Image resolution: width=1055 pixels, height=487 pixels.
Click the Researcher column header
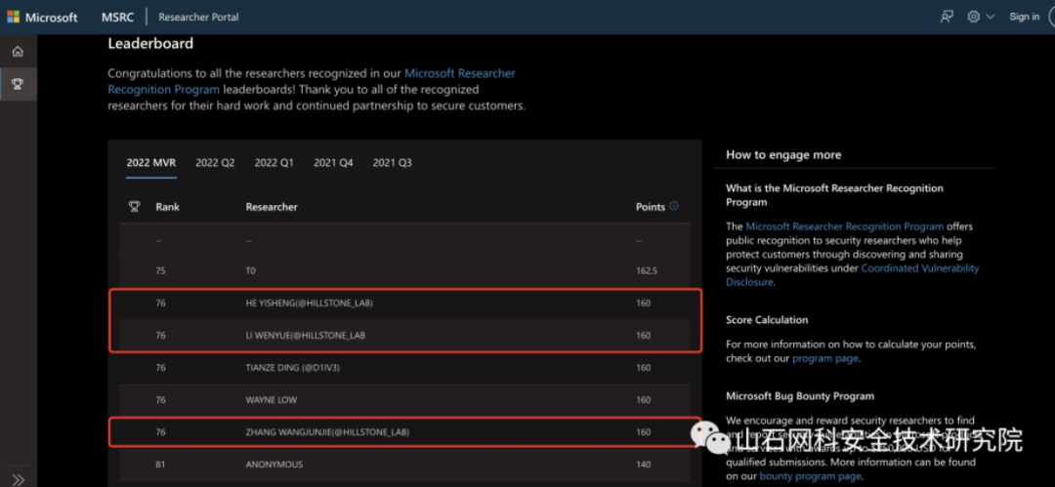[272, 207]
